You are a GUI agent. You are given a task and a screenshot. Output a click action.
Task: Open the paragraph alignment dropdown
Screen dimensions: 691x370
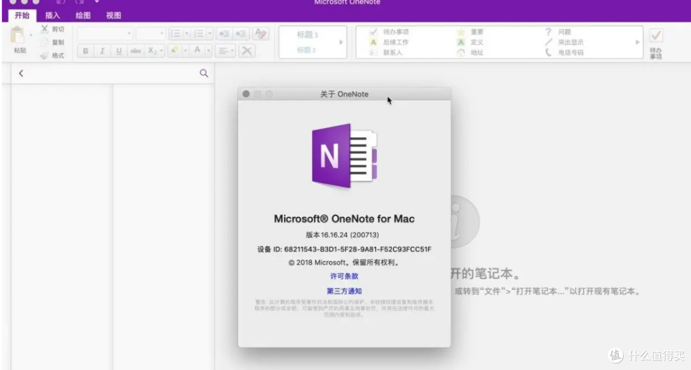pos(226,50)
